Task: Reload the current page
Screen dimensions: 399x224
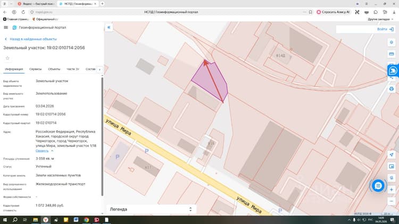Action: 23,12
